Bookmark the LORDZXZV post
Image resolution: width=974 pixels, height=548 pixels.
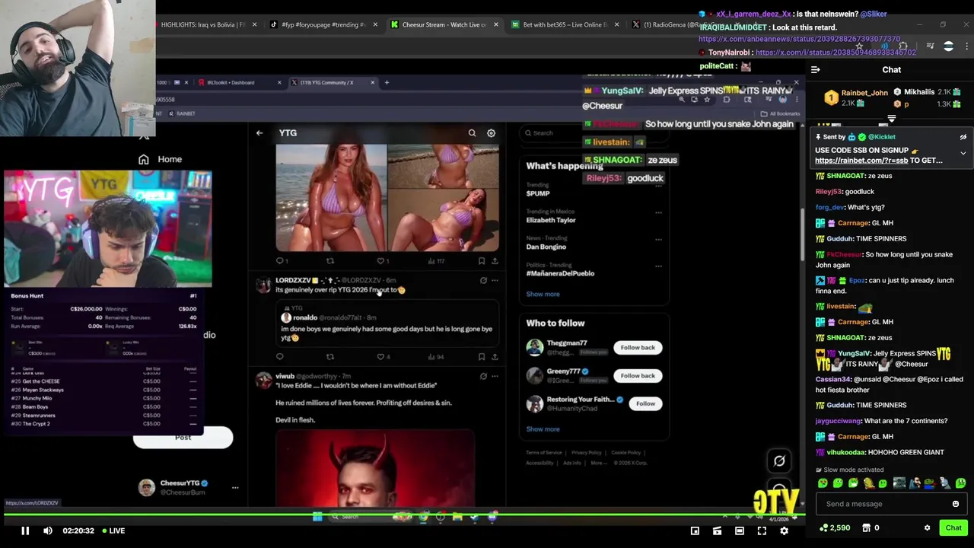[x=481, y=356]
